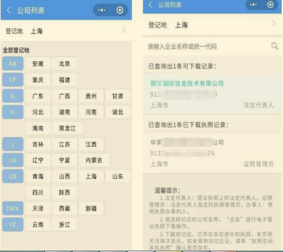Go back from left 公司列表 screen
The width and height of the screenshot is (283, 252).
(8, 10)
